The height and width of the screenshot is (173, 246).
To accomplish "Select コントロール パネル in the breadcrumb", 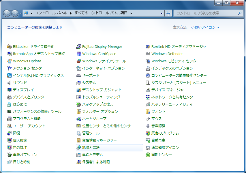I will point(51,13).
